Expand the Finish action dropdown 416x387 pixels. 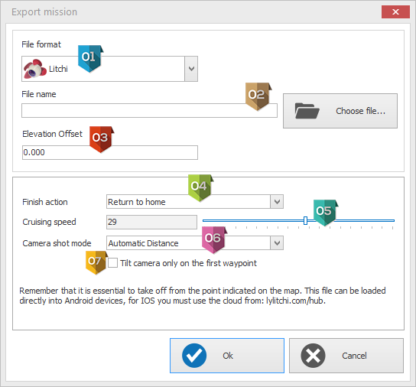(x=277, y=202)
